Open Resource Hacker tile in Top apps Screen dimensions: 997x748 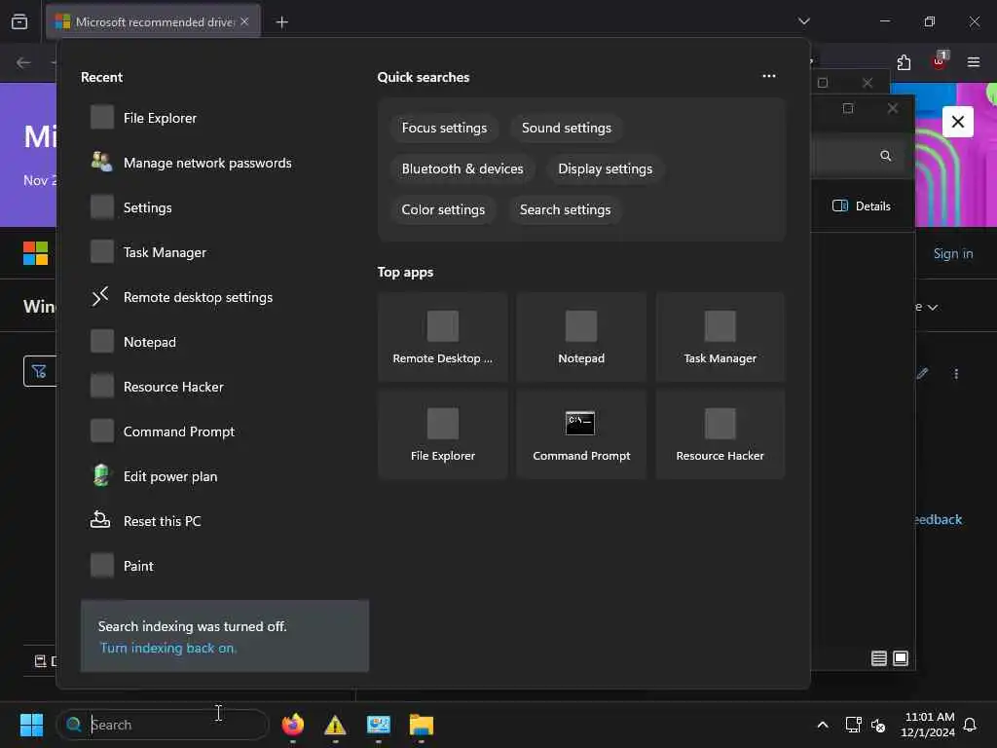[720, 434]
